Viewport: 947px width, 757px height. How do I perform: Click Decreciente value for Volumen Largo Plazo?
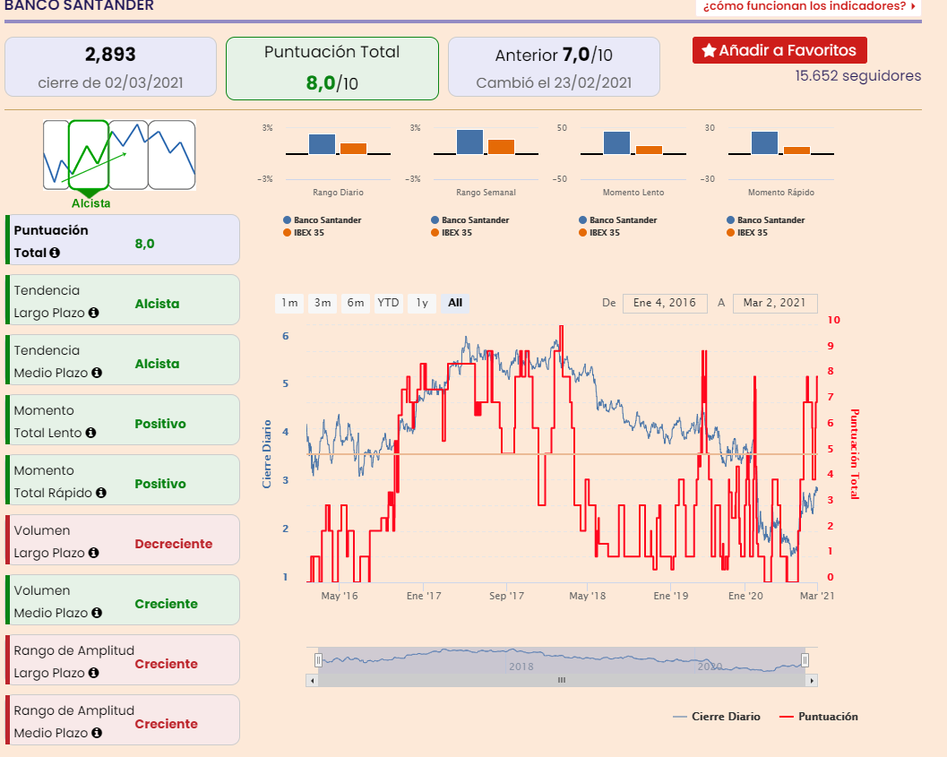tap(173, 544)
